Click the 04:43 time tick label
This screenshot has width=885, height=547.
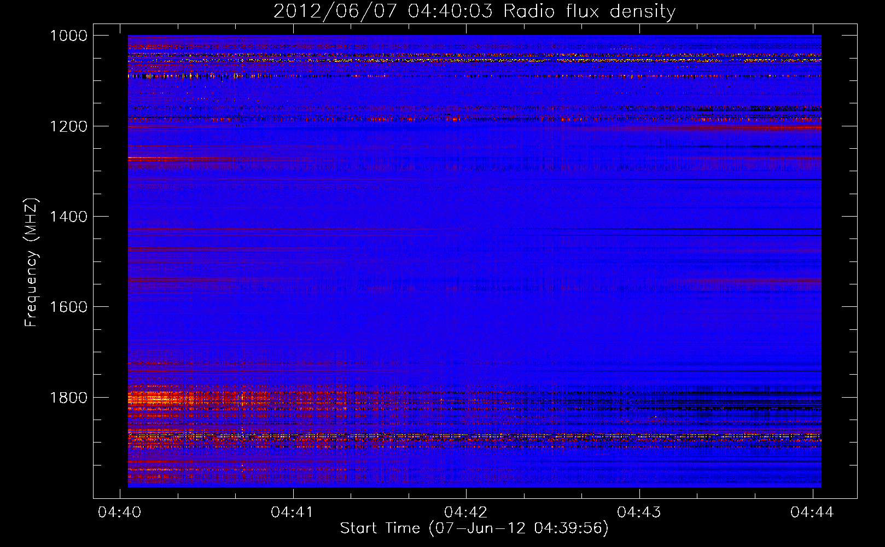coord(639,512)
